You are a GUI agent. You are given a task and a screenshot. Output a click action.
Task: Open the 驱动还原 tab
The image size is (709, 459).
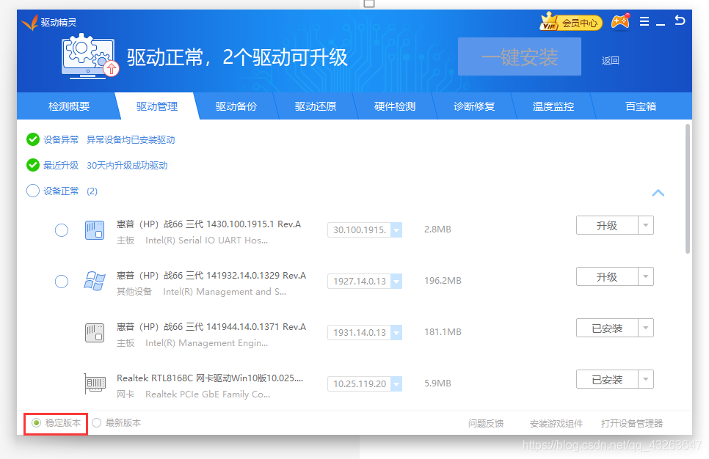(x=316, y=106)
